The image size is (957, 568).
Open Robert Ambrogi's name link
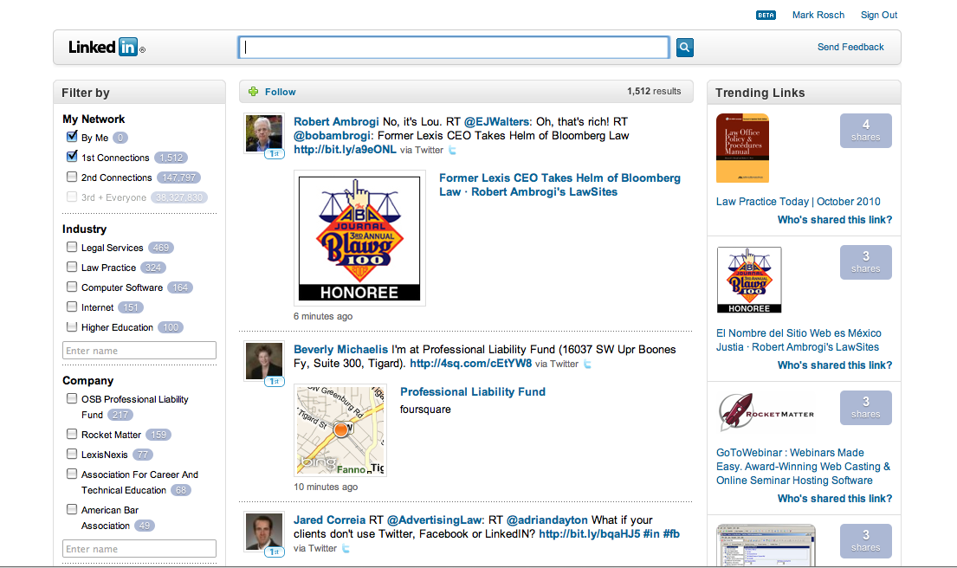(x=336, y=121)
